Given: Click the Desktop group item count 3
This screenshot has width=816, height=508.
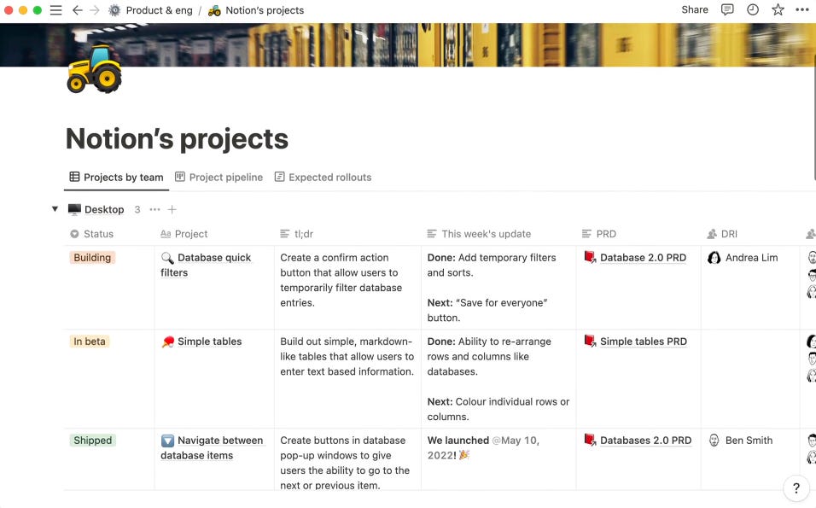Looking at the screenshot, I should (137, 209).
